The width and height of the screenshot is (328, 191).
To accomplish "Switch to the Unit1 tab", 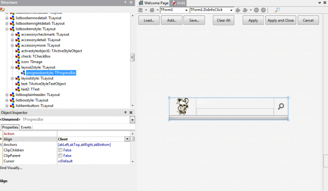I will (178, 3).
